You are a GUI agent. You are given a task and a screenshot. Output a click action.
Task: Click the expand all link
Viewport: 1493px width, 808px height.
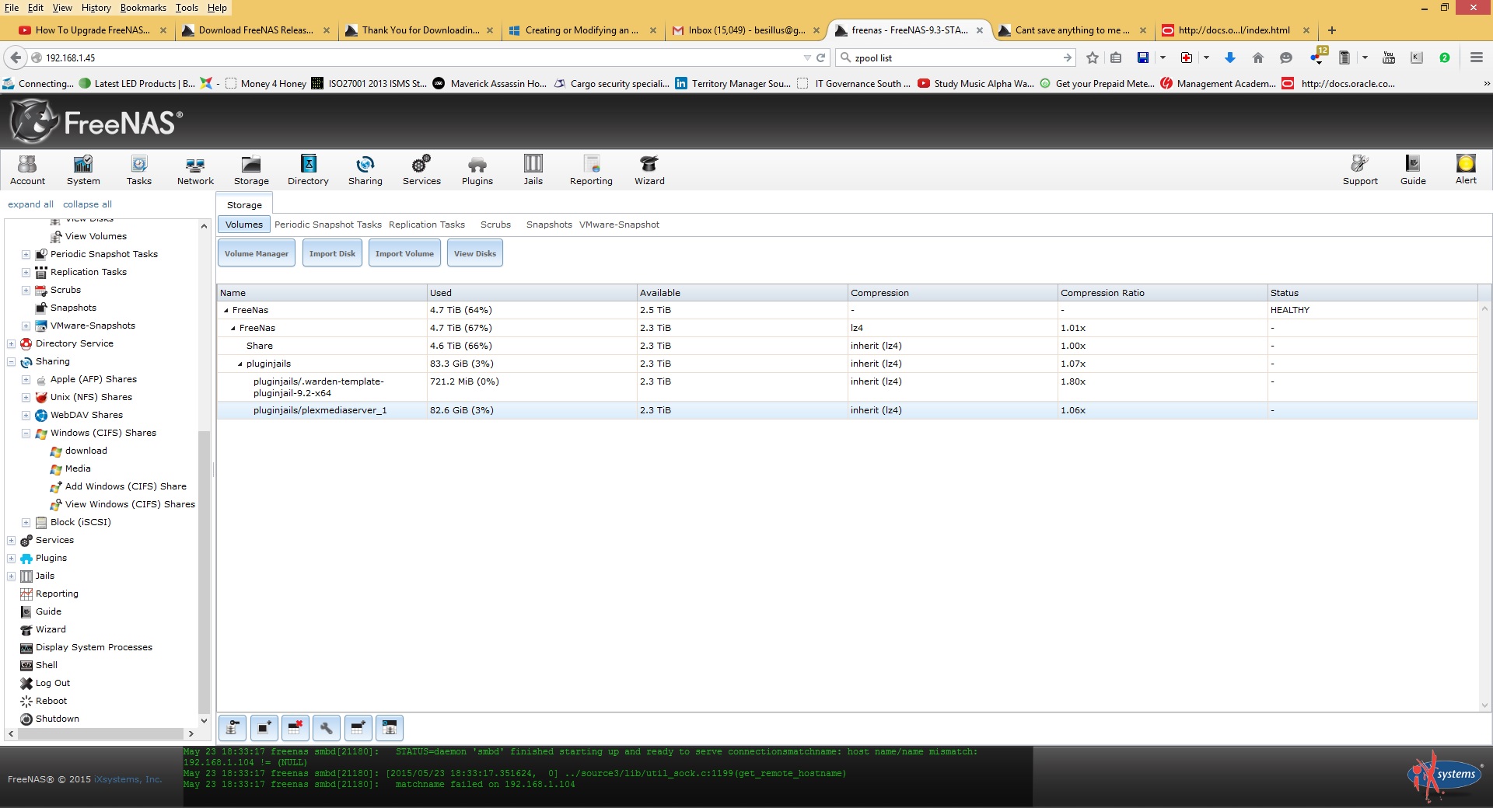pyautogui.click(x=30, y=204)
